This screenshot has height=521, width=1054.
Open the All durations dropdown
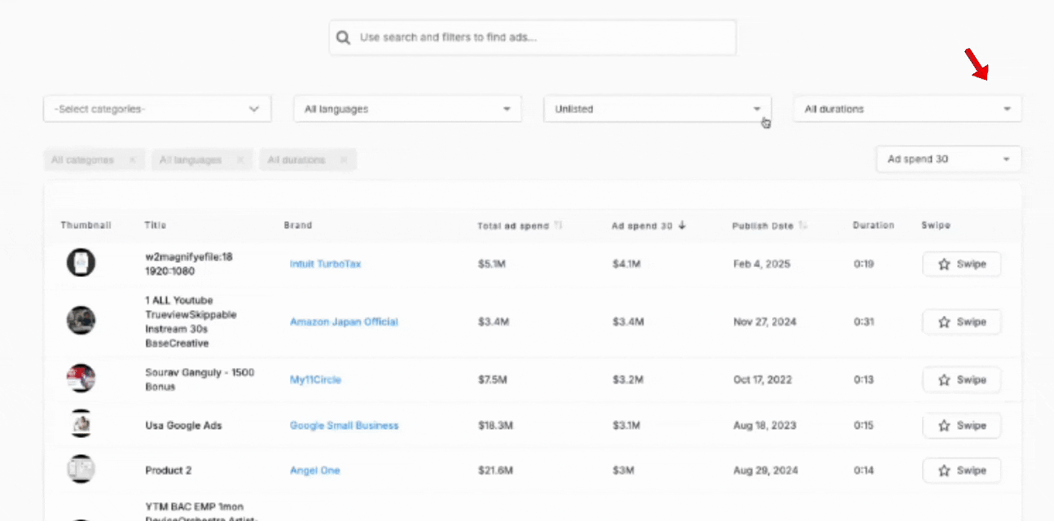907,108
